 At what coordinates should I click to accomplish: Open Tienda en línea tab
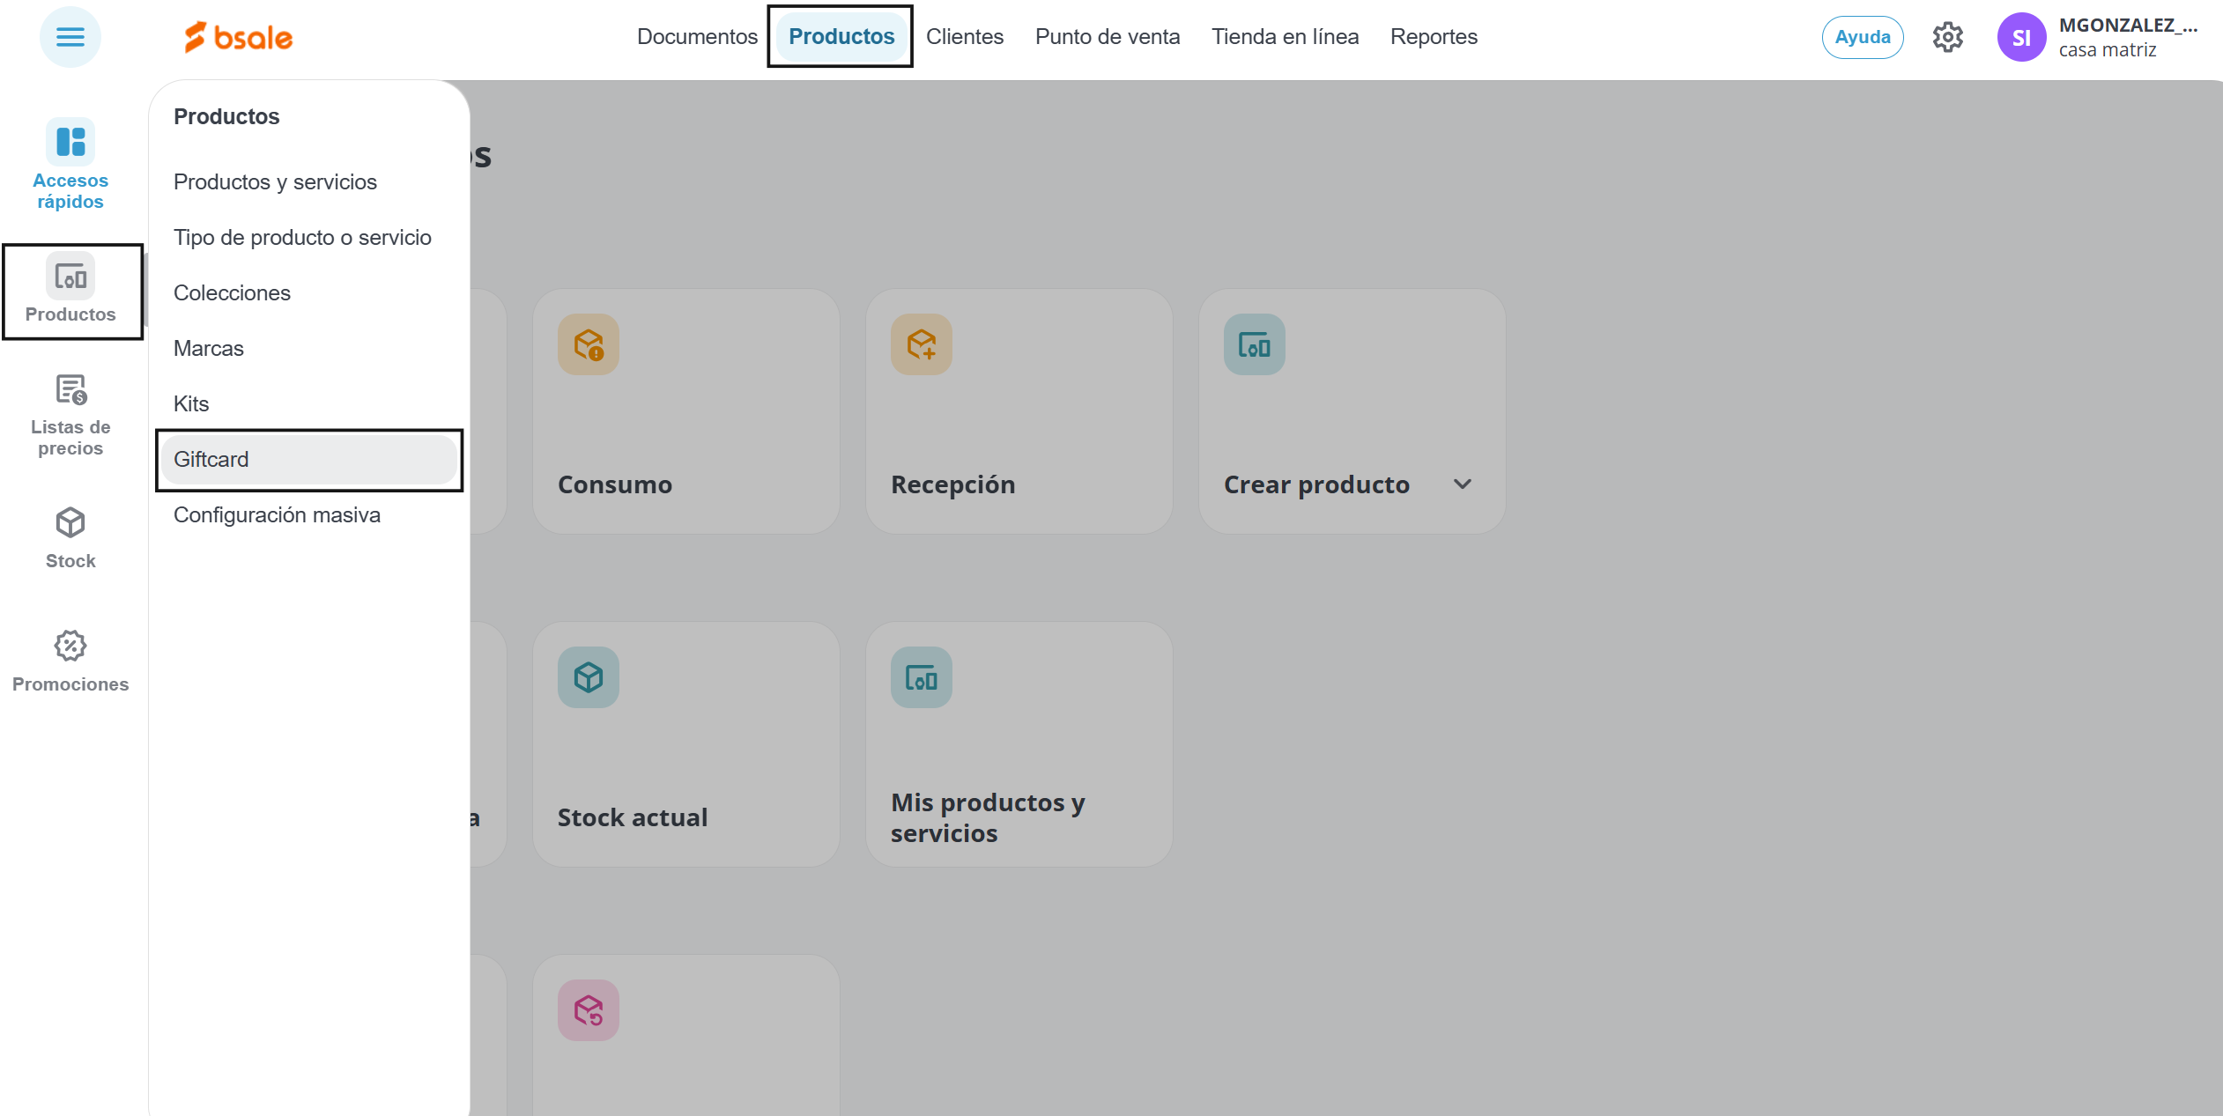(x=1284, y=37)
